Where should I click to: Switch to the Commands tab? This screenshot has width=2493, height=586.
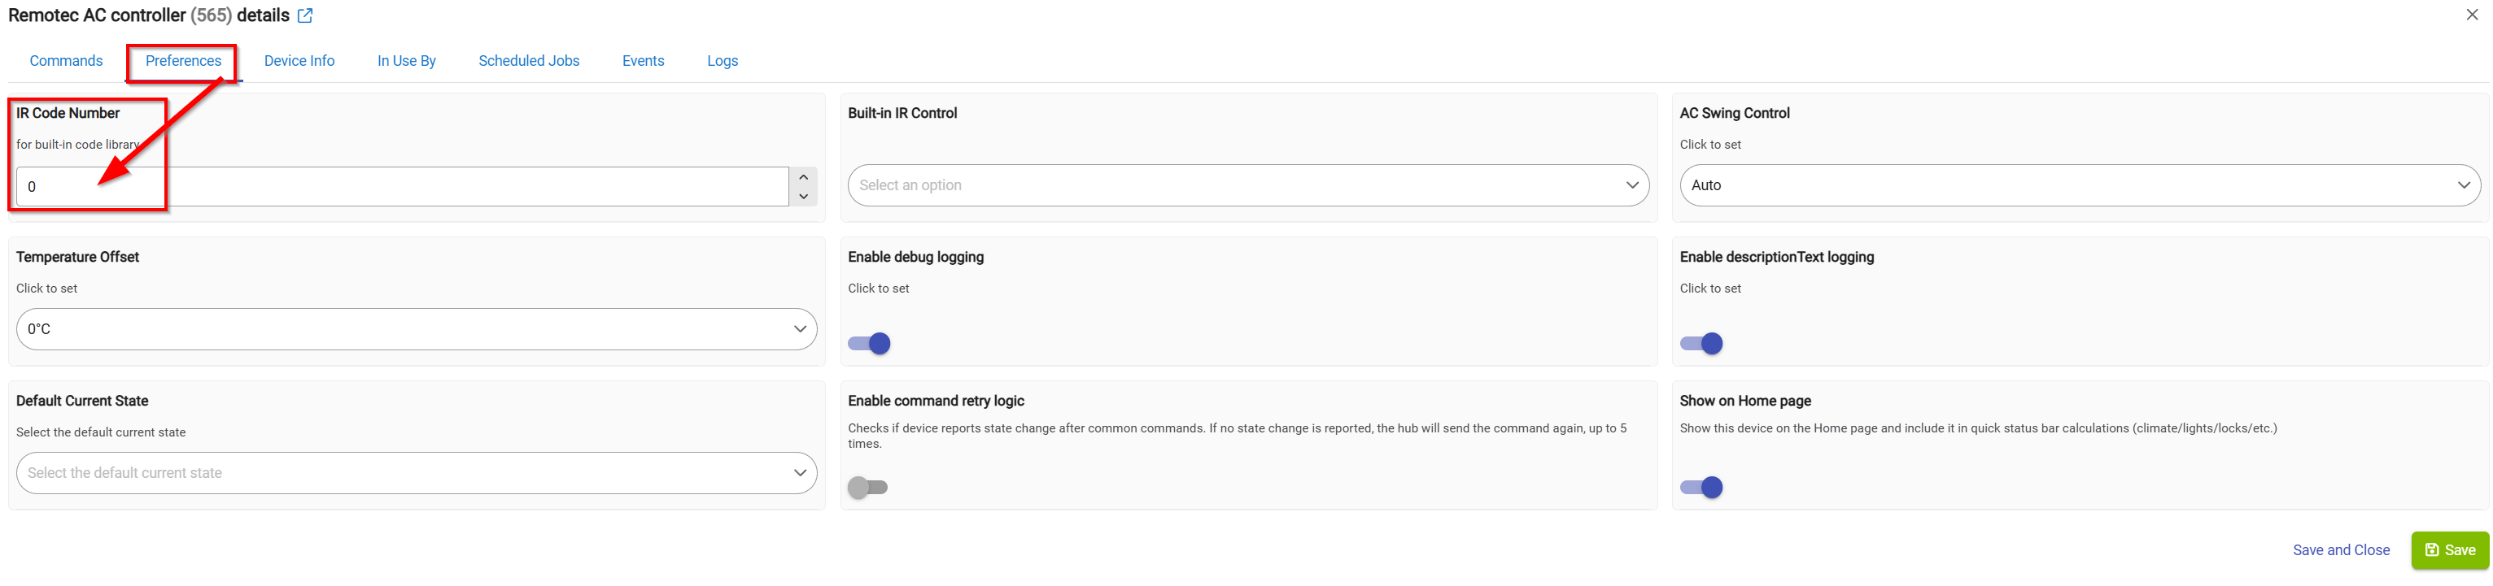(66, 61)
